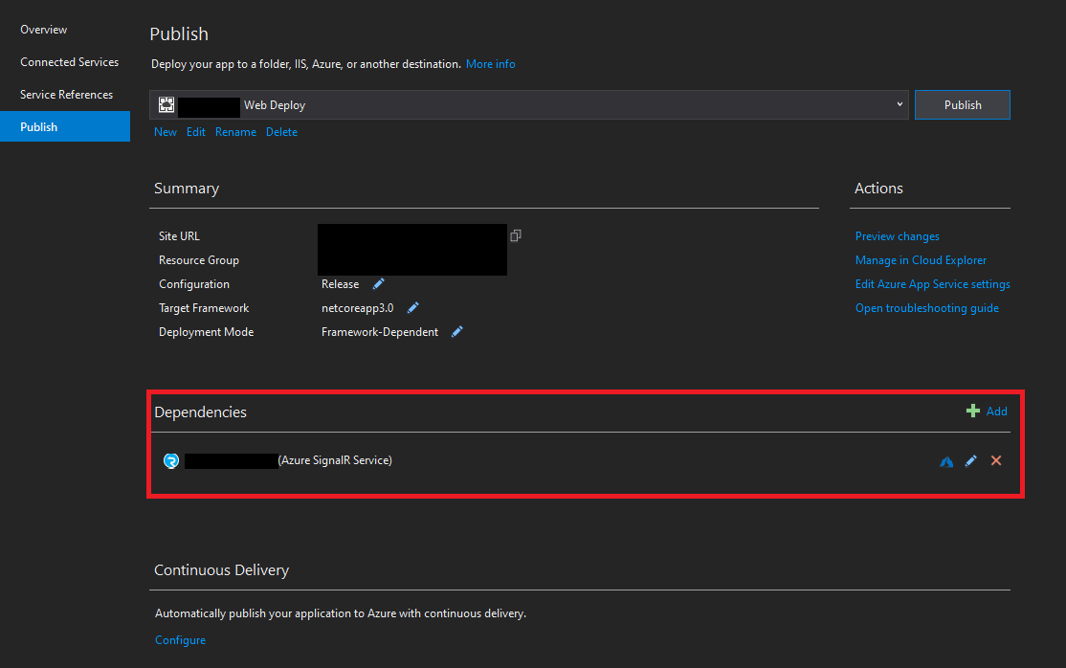Open Manage in Cloud Explorer

921,259
